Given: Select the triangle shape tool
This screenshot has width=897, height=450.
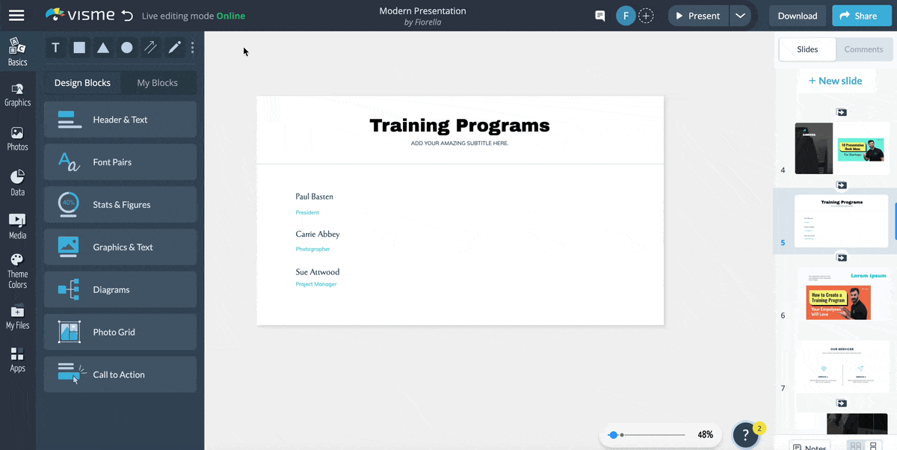Looking at the screenshot, I should (x=103, y=48).
